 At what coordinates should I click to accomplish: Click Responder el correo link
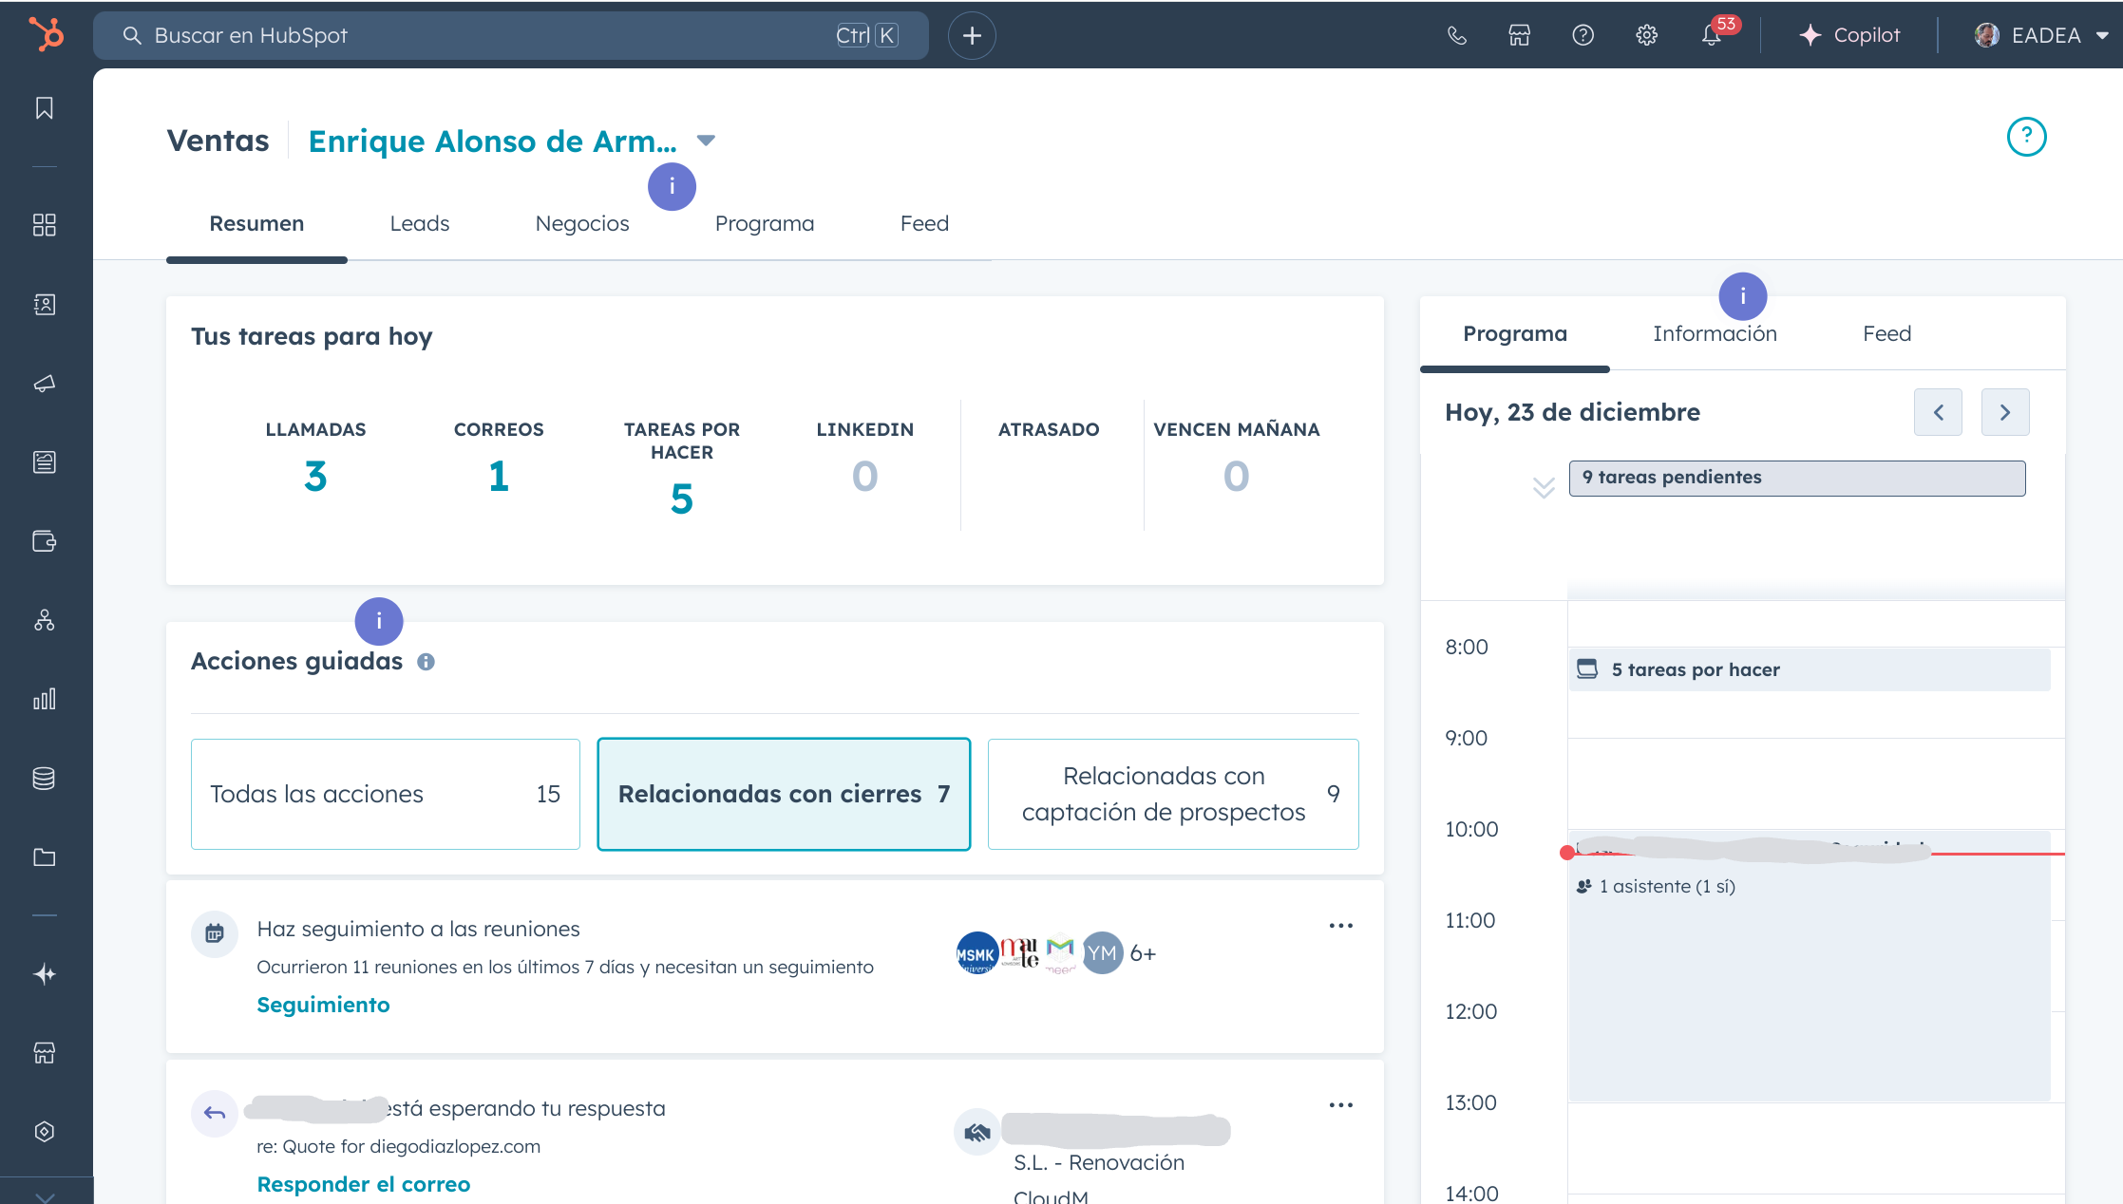tap(363, 1184)
